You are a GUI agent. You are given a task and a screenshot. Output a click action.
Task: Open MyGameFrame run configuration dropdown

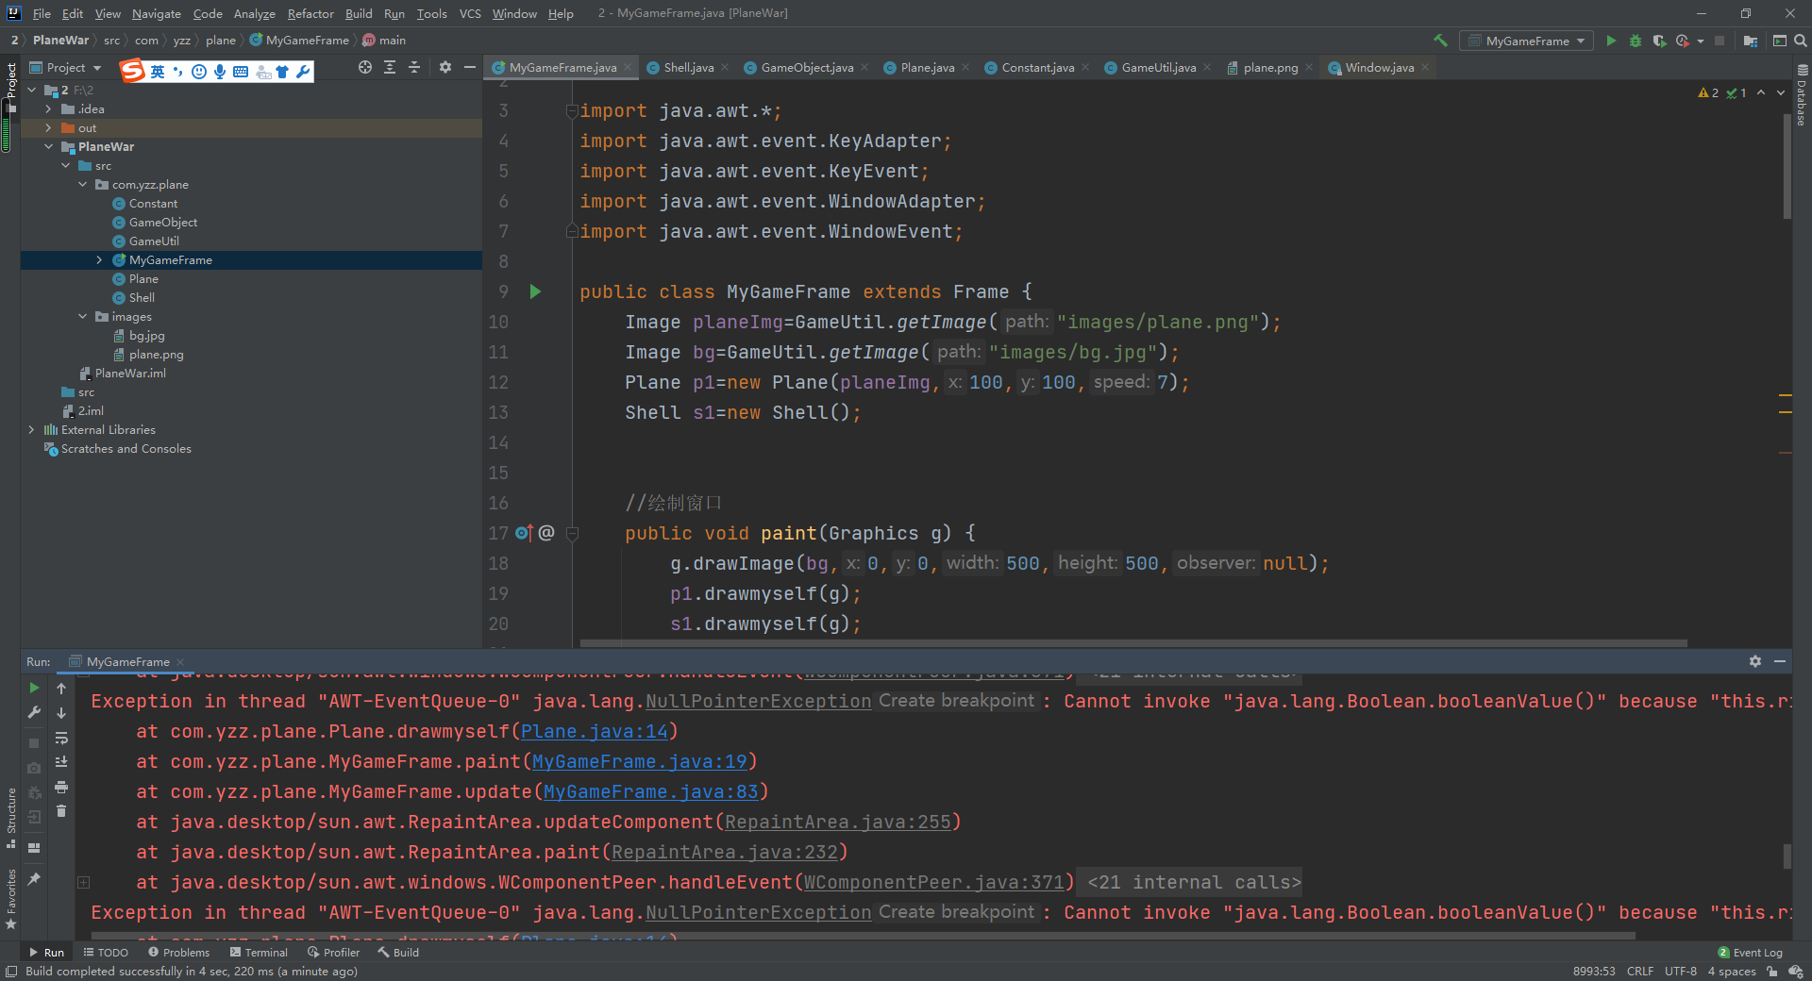click(x=1526, y=41)
